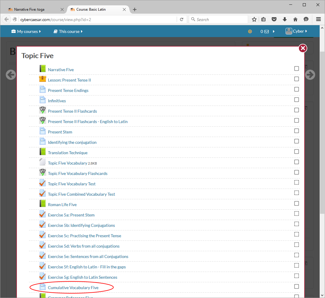Tick completion box for Translation Technique
This screenshot has width=325, height=298.
(x=297, y=152)
